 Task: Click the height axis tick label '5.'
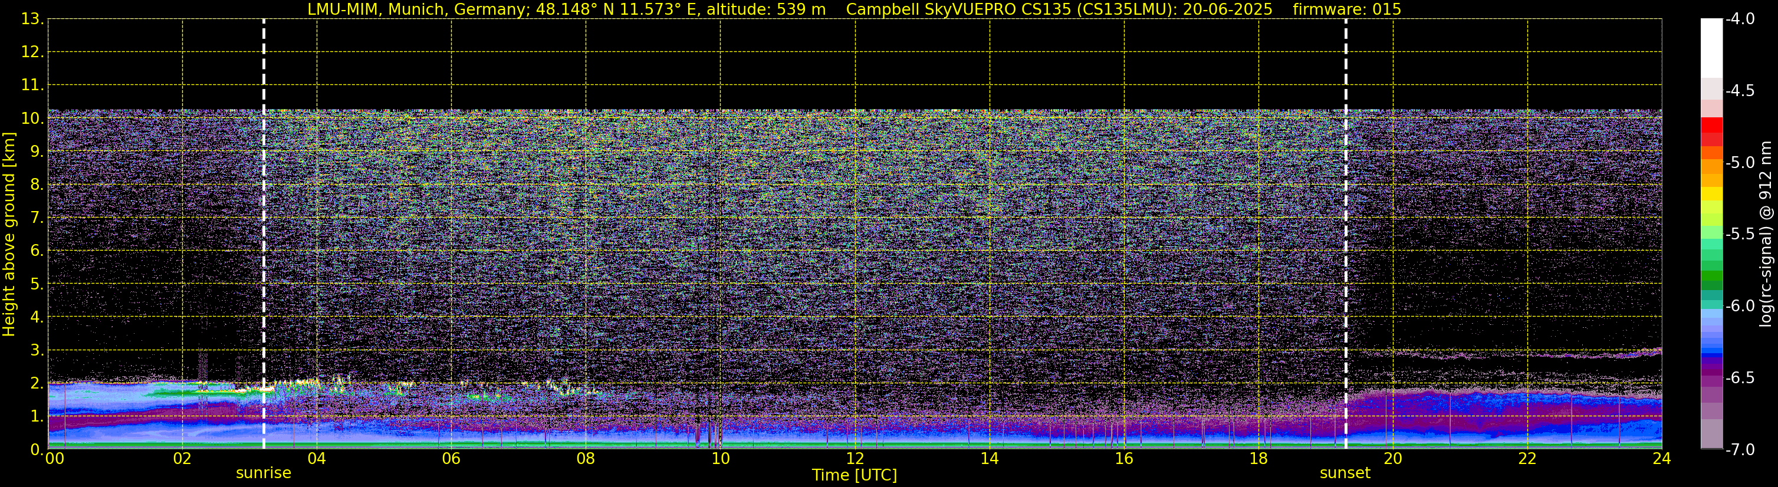click(x=37, y=284)
